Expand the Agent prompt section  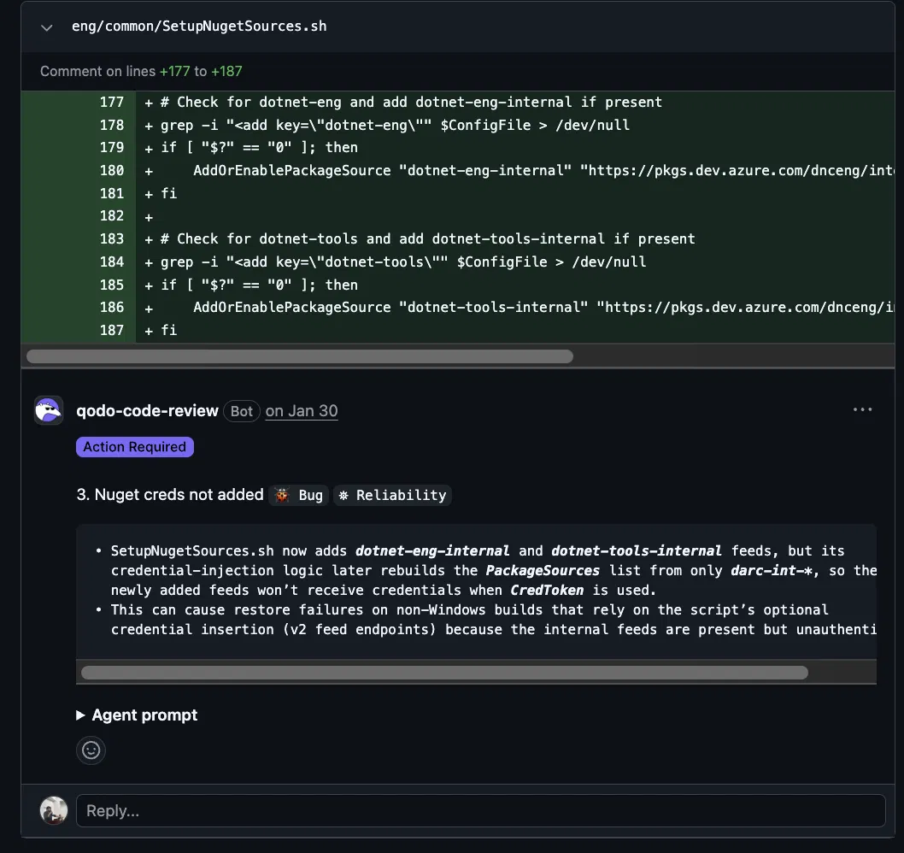[138, 715]
